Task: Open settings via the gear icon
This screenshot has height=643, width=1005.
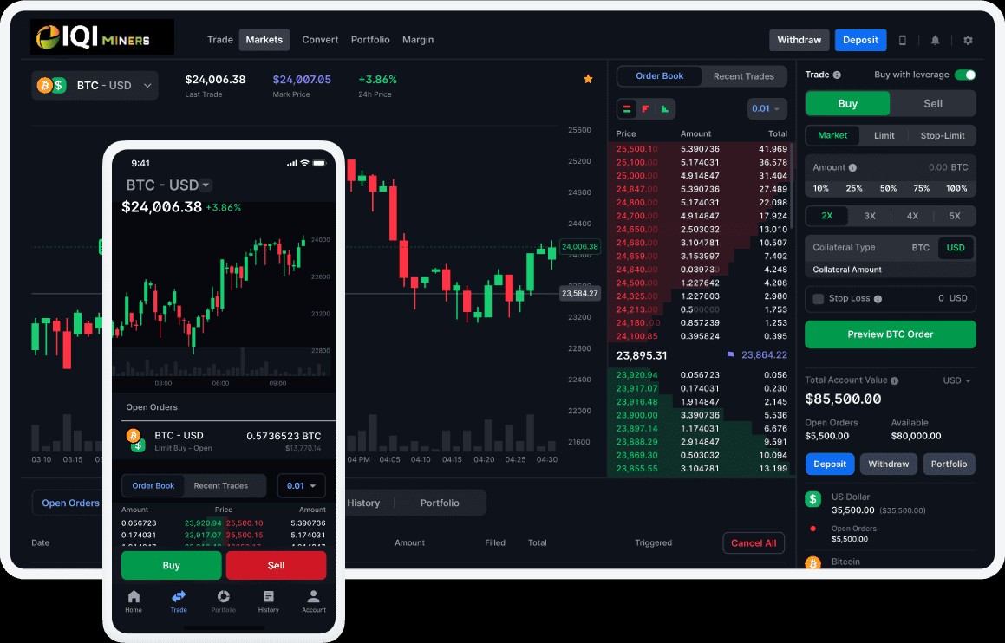Action: pyautogui.click(x=968, y=41)
